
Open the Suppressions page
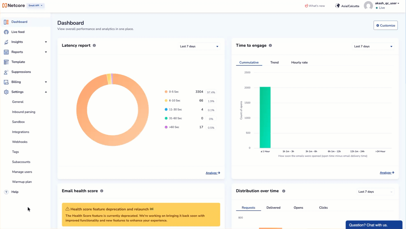(x=22, y=72)
